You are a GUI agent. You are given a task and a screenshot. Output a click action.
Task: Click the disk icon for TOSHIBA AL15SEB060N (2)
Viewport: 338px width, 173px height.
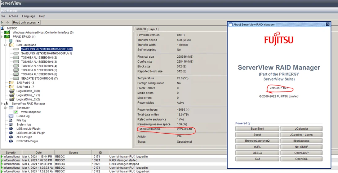[16, 58]
